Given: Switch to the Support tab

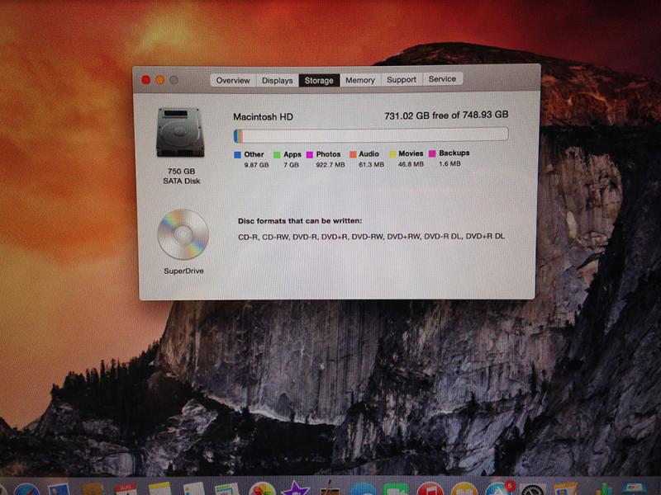Looking at the screenshot, I should point(402,79).
